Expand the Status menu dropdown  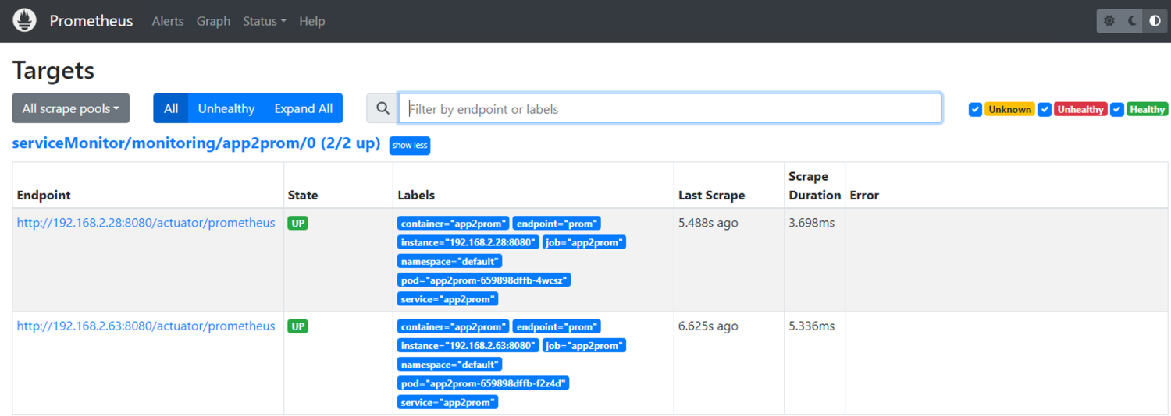(x=264, y=21)
